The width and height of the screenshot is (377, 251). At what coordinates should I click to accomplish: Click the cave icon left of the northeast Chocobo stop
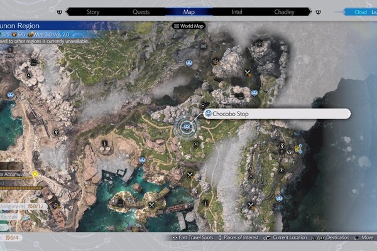coord(239,96)
